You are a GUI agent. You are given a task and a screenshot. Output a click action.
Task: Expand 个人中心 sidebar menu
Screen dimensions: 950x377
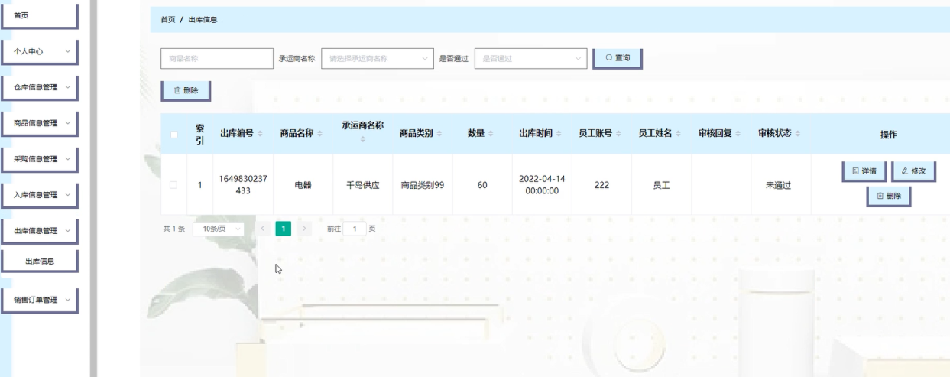click(41, 51)
